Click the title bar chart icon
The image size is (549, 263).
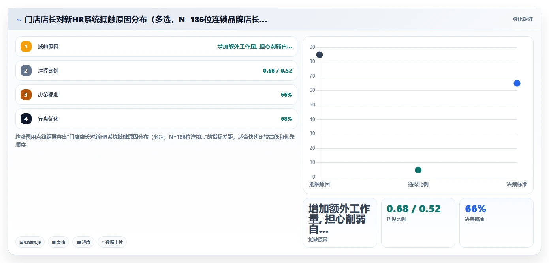[x=19, y=19]
